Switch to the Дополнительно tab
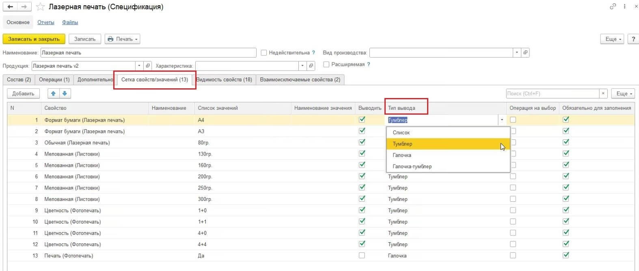 tap(95, 79)
